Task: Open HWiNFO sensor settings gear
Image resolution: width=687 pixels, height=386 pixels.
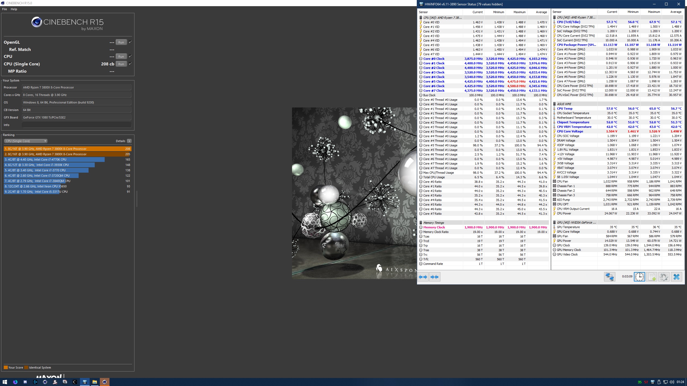Action: coord(664,277)
